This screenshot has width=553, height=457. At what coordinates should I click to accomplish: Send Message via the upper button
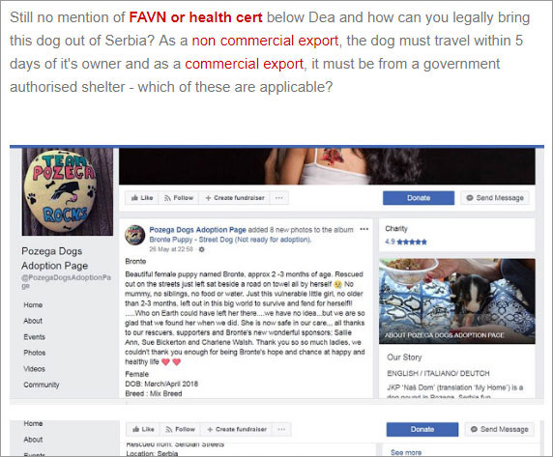tap(495, 198)
